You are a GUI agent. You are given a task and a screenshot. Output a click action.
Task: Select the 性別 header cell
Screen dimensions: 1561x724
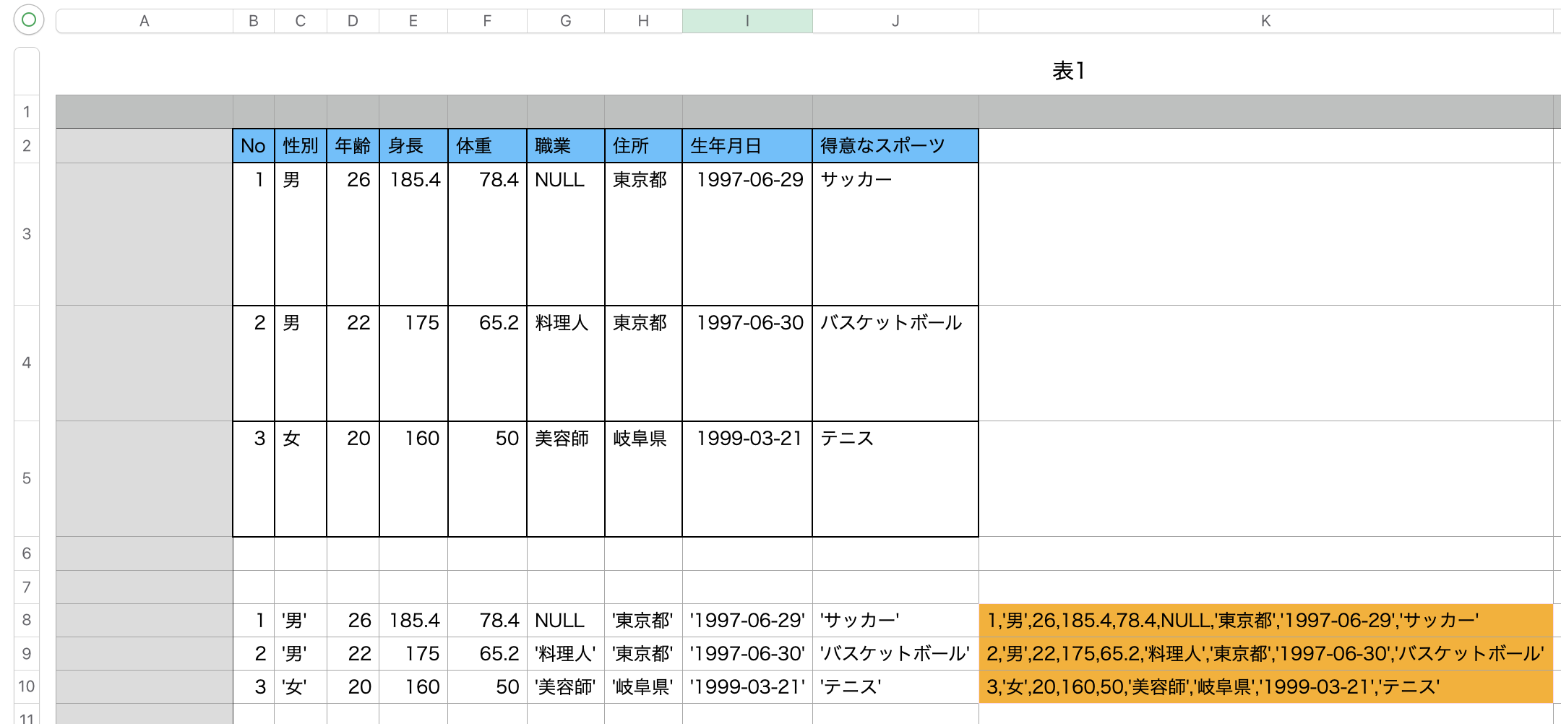(299, 145)
